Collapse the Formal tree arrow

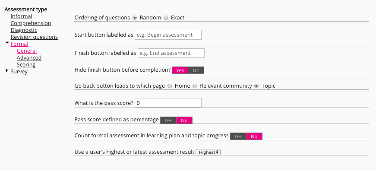tap(7, 43)
